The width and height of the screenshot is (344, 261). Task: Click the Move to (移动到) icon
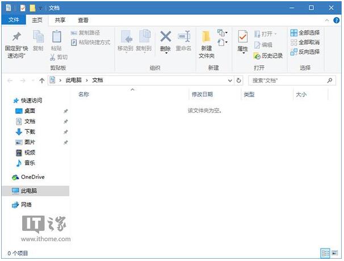click(x=127, y=37)
